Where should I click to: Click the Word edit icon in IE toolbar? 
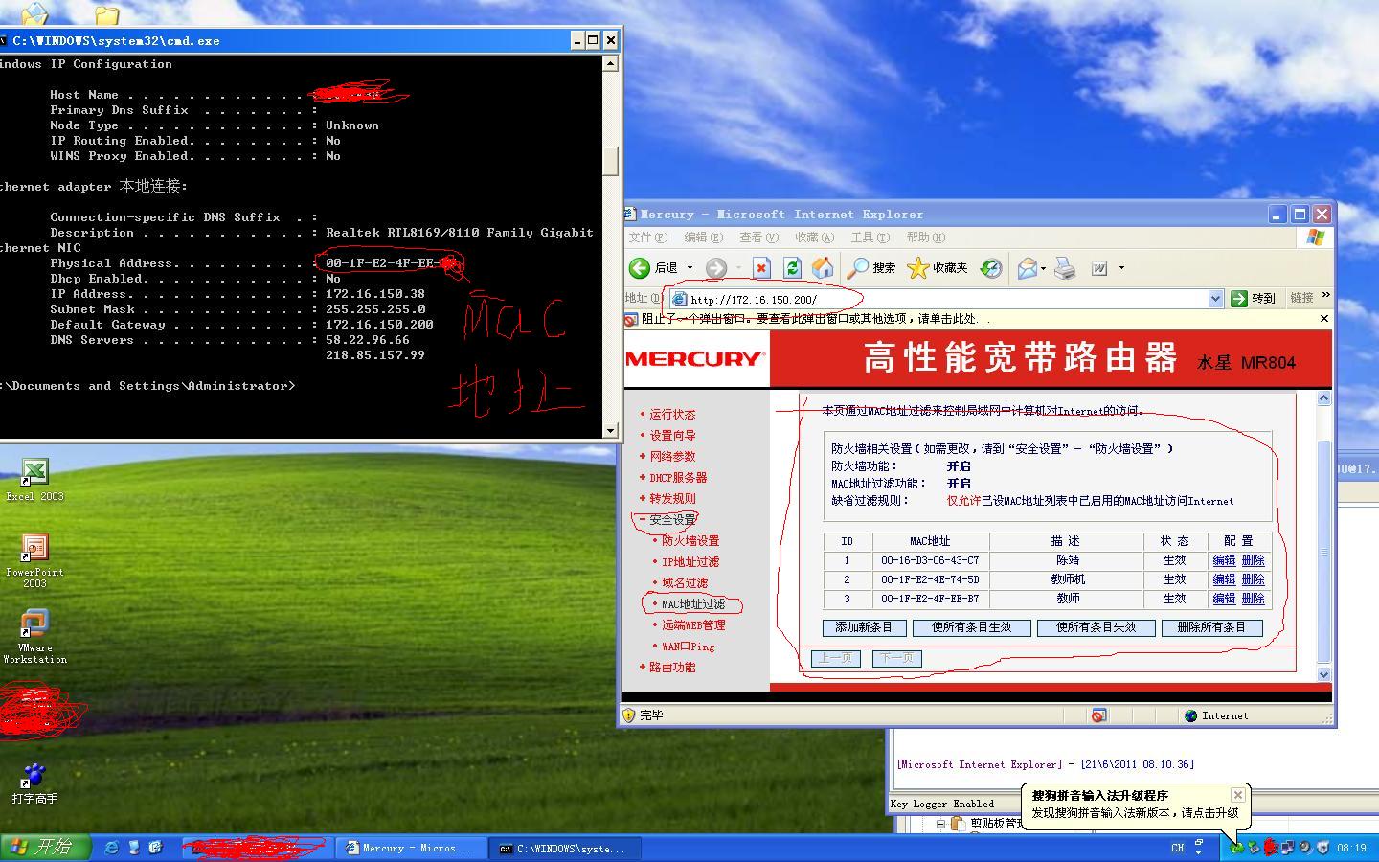click(1099, 268)
